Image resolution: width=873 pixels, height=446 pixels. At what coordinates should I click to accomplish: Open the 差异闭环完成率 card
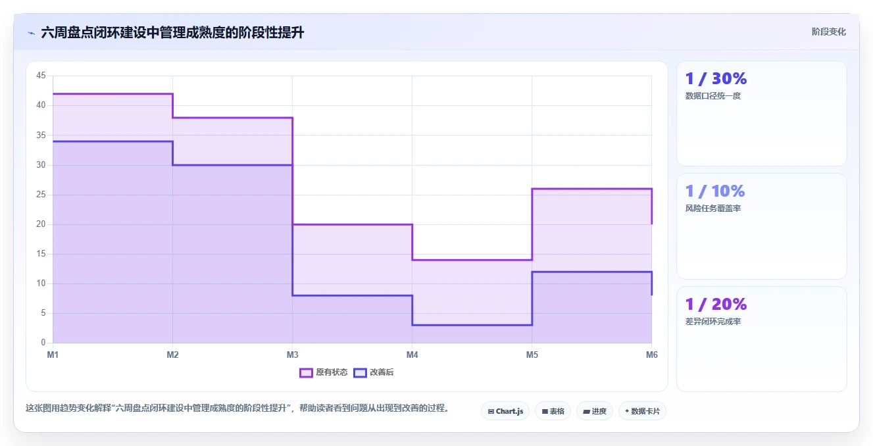click(x=761, y=339)
